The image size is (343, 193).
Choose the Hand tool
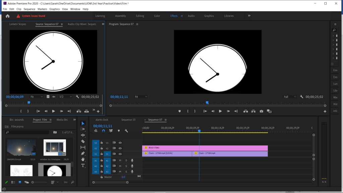[83, 159]
